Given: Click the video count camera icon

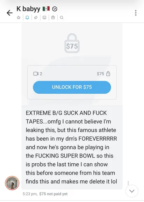Looking at the screenshot, I should click(36, 74).
